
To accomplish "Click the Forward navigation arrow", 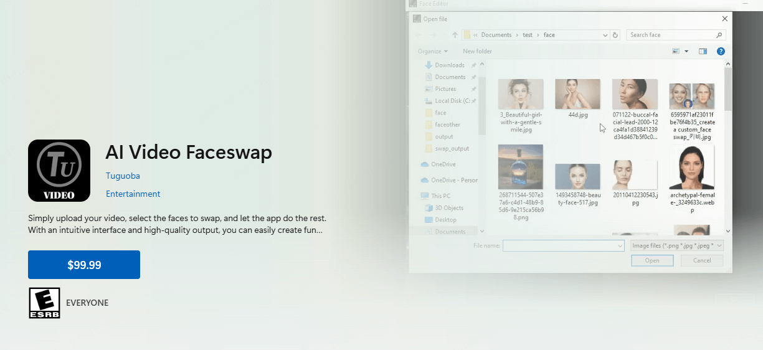I will [434, 35].
